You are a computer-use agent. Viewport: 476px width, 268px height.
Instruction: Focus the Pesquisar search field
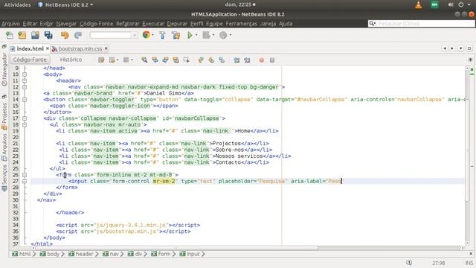coord(422,23)
